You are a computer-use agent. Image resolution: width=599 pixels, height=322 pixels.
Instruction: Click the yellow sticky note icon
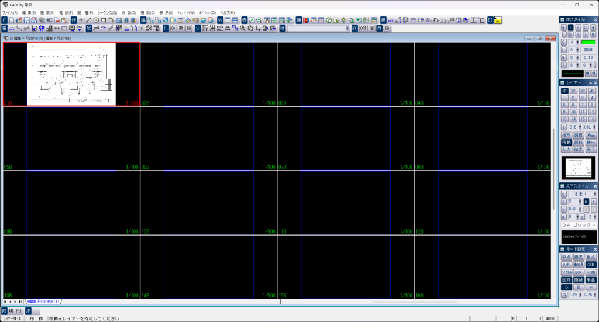click(x=498, y=20)
